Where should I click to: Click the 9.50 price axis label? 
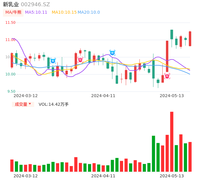click(11, 91)
